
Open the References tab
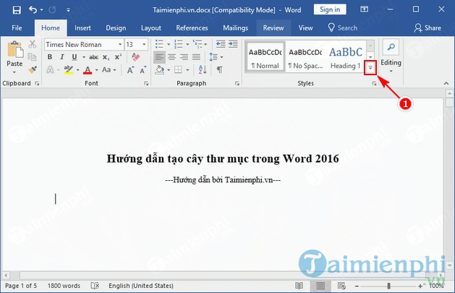[x=192, y=27]
